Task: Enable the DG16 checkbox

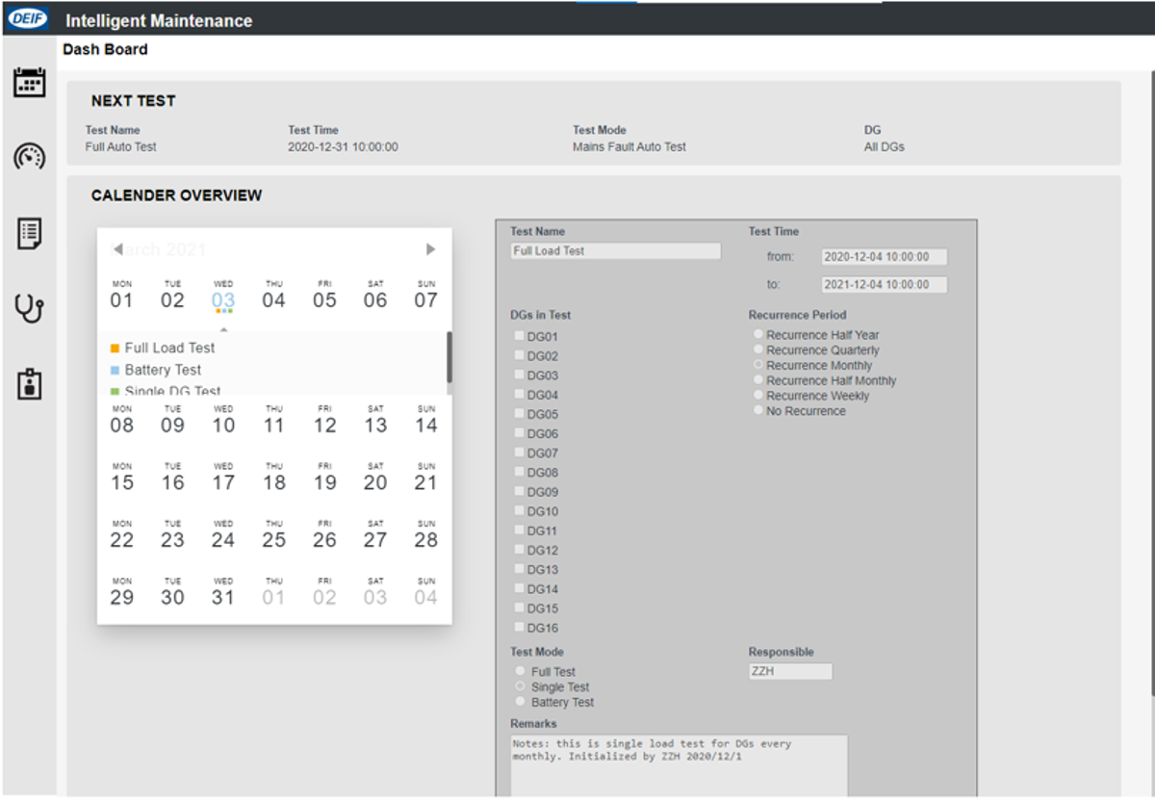Action: point(520,627)
